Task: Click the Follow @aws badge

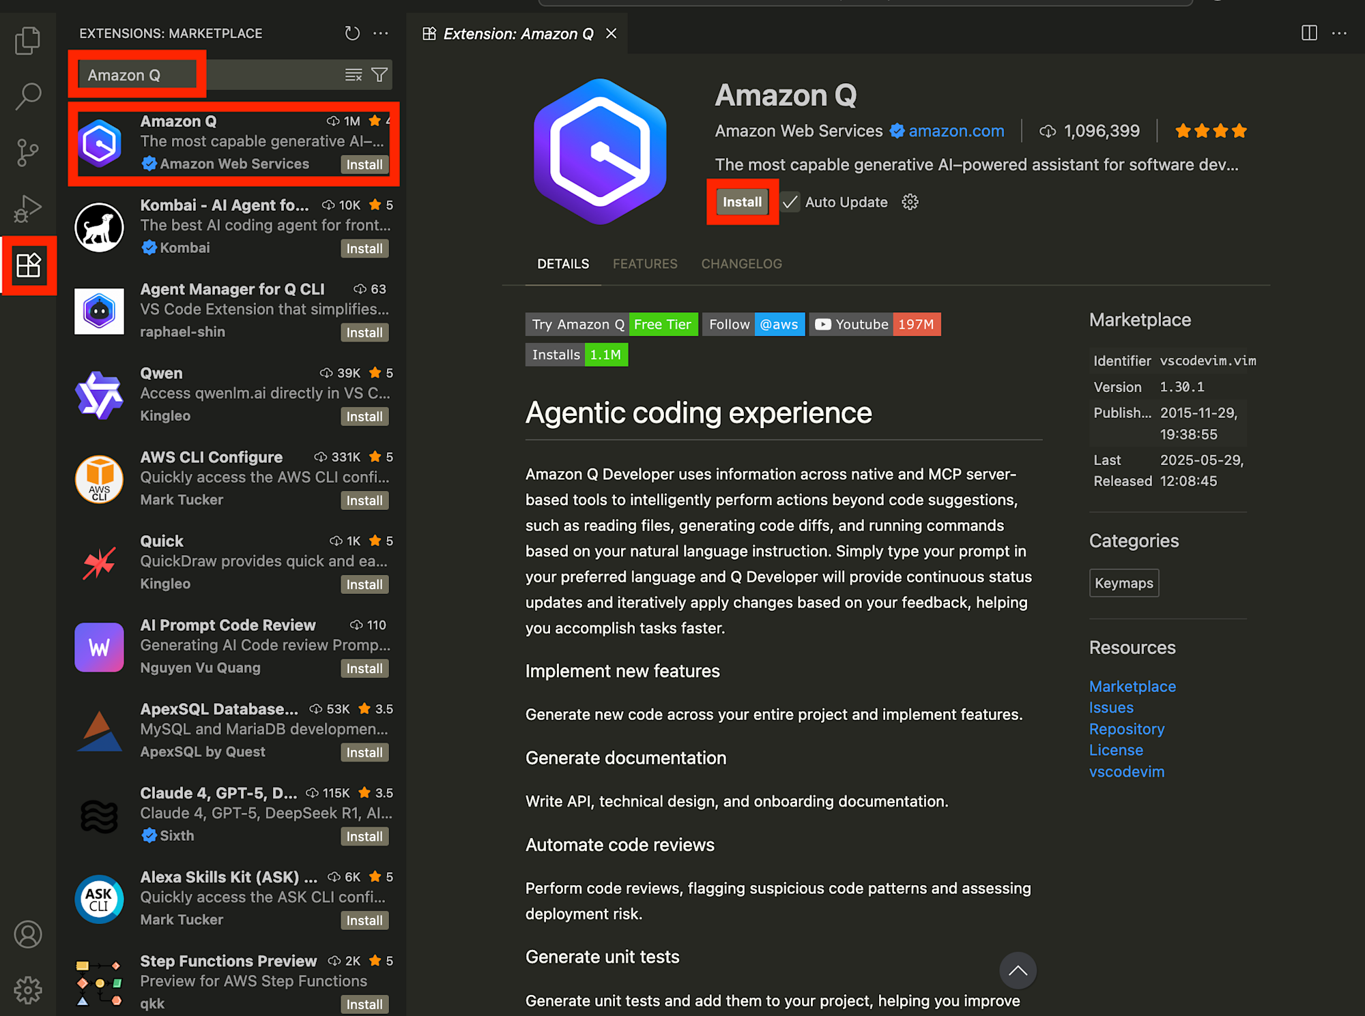Action: coord(754,325)
